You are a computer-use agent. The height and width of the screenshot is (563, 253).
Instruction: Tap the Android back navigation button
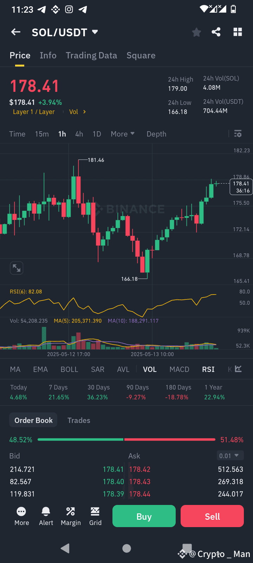point(65,548)
